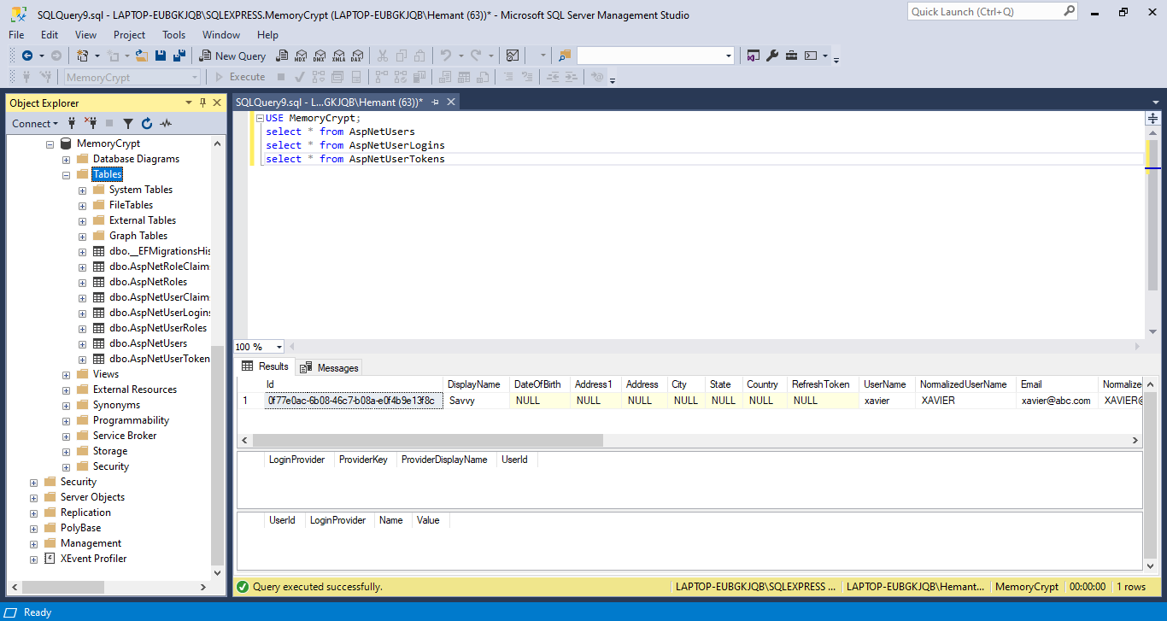
Task: Toggle auto-hide pin on Object Explorer
Action: pyautogui.click(x=203, y=103)
